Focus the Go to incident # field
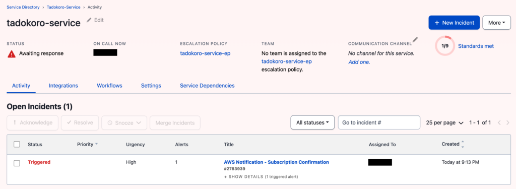Image resolution: width=516 pixels, height=189 pixels. [379, 122]
